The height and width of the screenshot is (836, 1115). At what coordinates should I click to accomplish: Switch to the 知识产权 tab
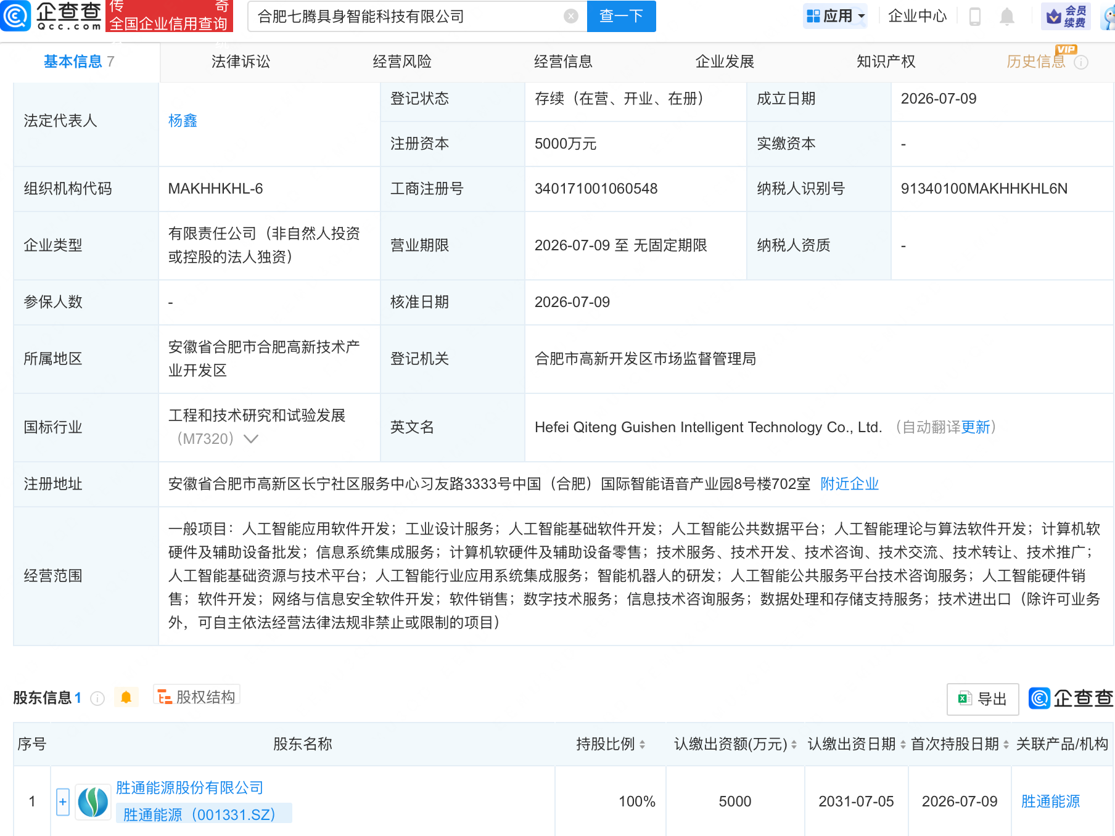(886, 62)
